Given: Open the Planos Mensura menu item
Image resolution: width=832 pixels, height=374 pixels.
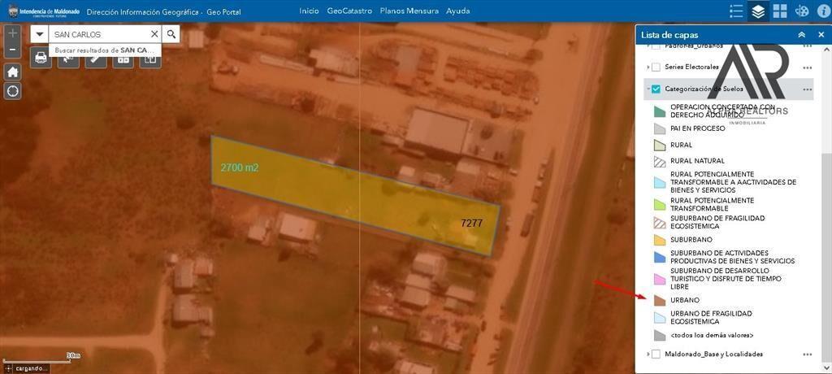Looking at the screenshot, I should coord(409,11).
